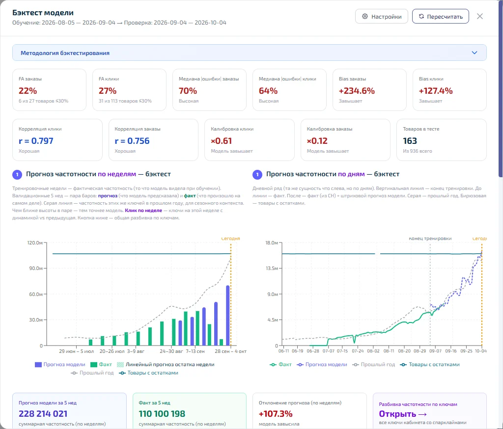Click the FA клики value 27%

click(x=108, y=91)
